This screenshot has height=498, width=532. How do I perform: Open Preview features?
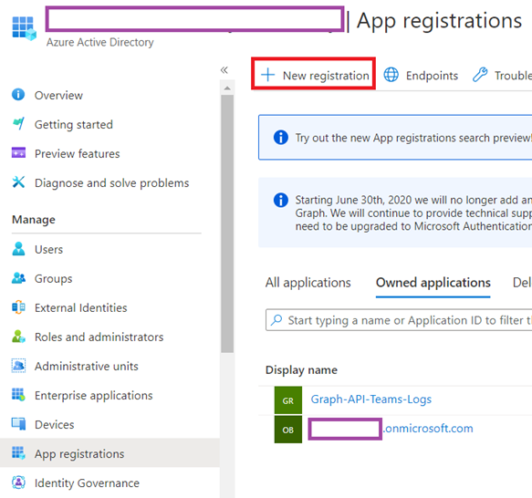click(x=77, y=153)
